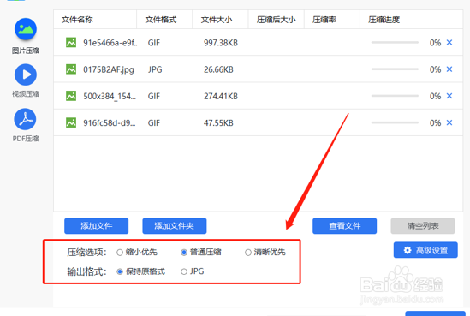Click progress bar of 0175B2AF.jpg row

pyautogui.click(x=395, y=69)
